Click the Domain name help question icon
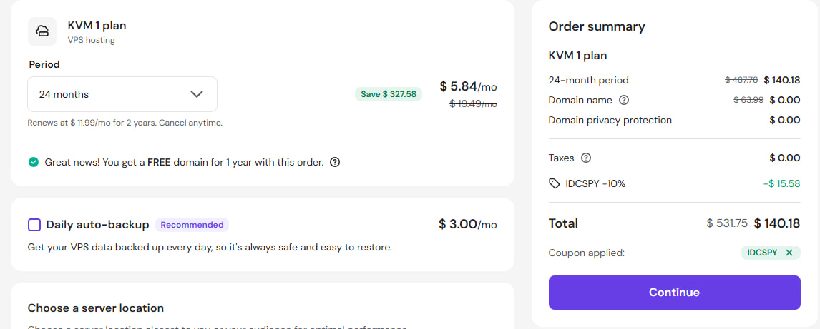The width and height of the screenshot is (820, 329). point(624,100)
